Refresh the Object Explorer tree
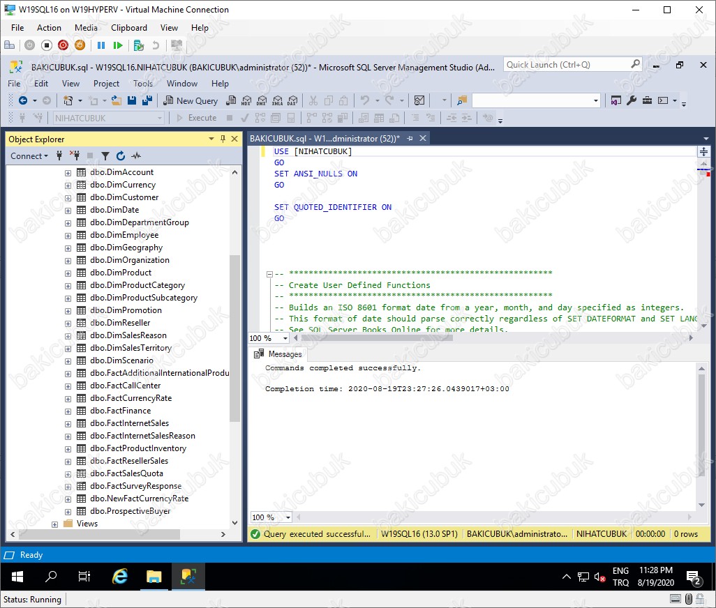This screenshot has height=608, width=716. tap(121, 156)
